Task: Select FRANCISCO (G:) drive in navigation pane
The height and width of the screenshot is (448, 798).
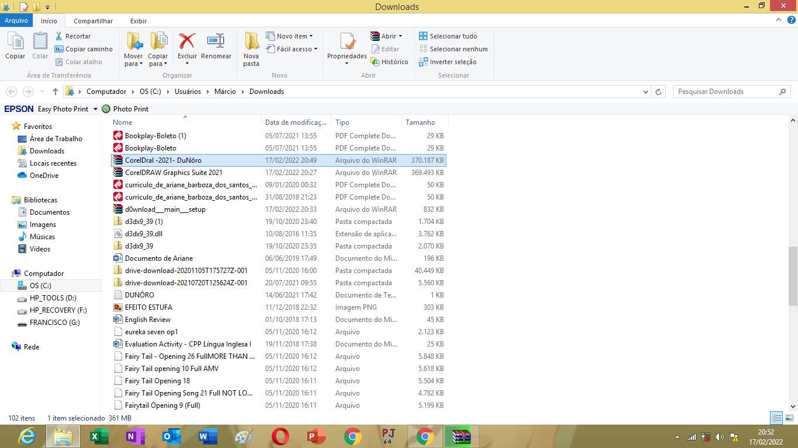Action: tap(54, 323)
